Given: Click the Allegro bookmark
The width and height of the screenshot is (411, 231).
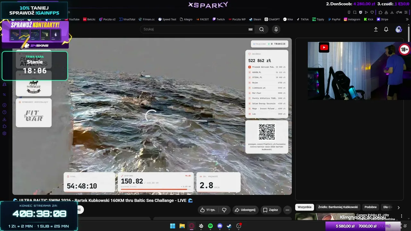Looking at the screenshot, I should [x=186, y=19].
